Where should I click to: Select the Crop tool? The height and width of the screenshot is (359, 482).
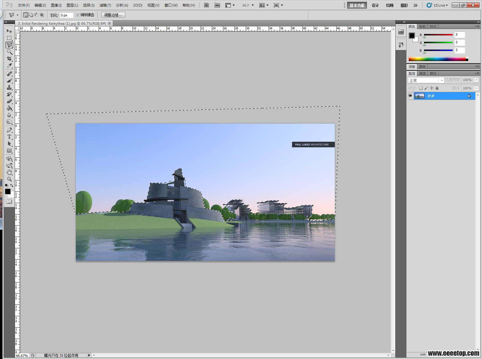coord(9,59)
